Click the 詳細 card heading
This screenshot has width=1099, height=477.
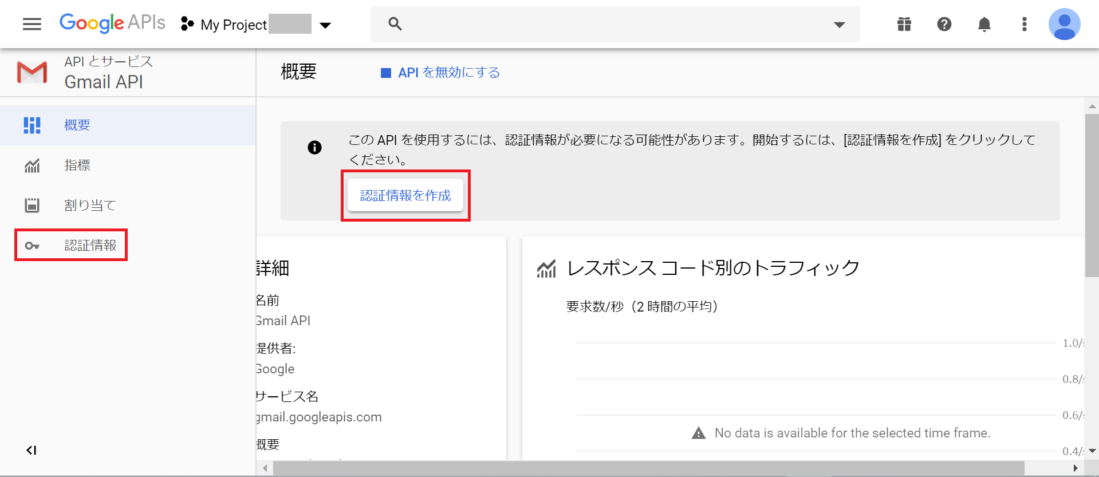273,267
